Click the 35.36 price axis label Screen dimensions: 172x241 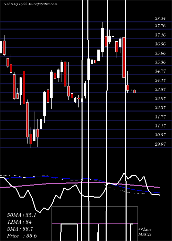[x=160, y=62]
